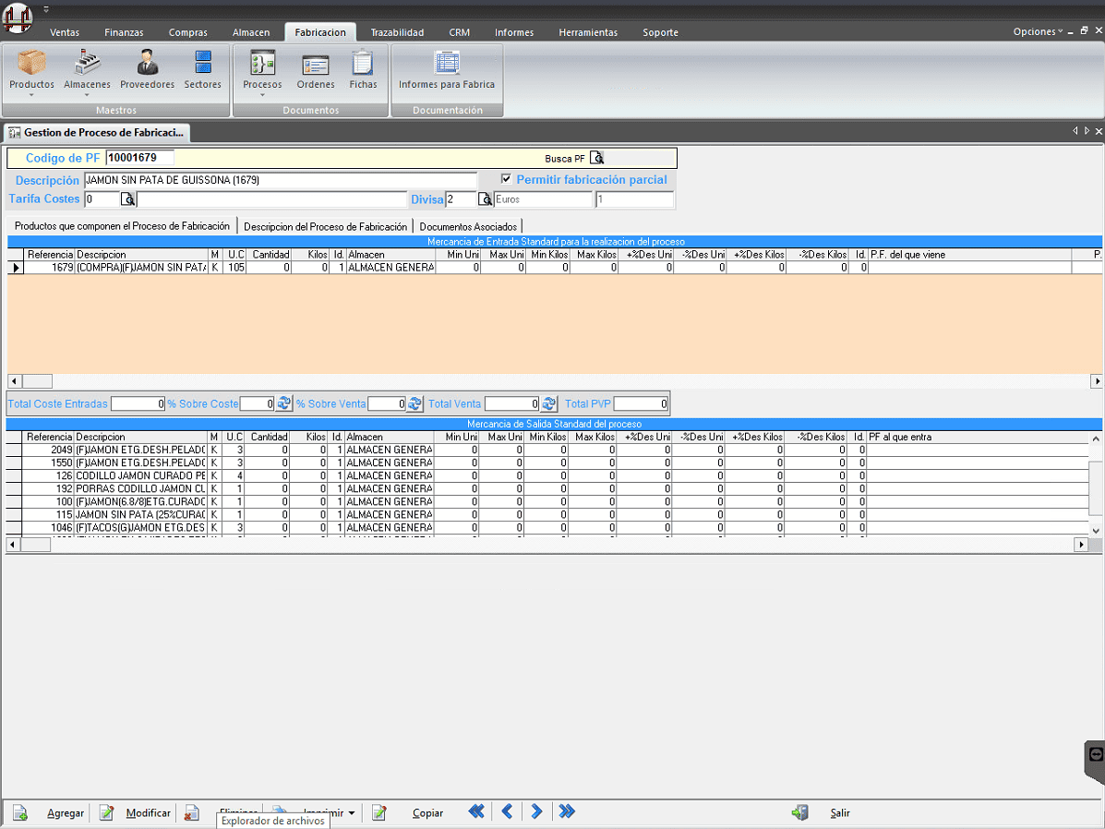Open the Almacen ribbon tab
This screenshot has width=1105, height=829.
pyautogui.click(x=251, y=32)
